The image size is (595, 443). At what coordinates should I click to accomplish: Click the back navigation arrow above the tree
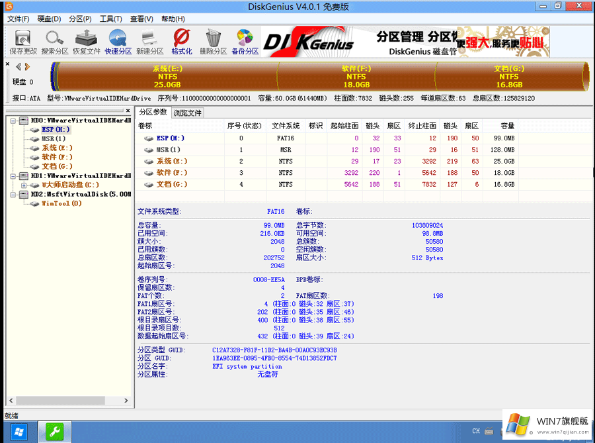point(17,66)
